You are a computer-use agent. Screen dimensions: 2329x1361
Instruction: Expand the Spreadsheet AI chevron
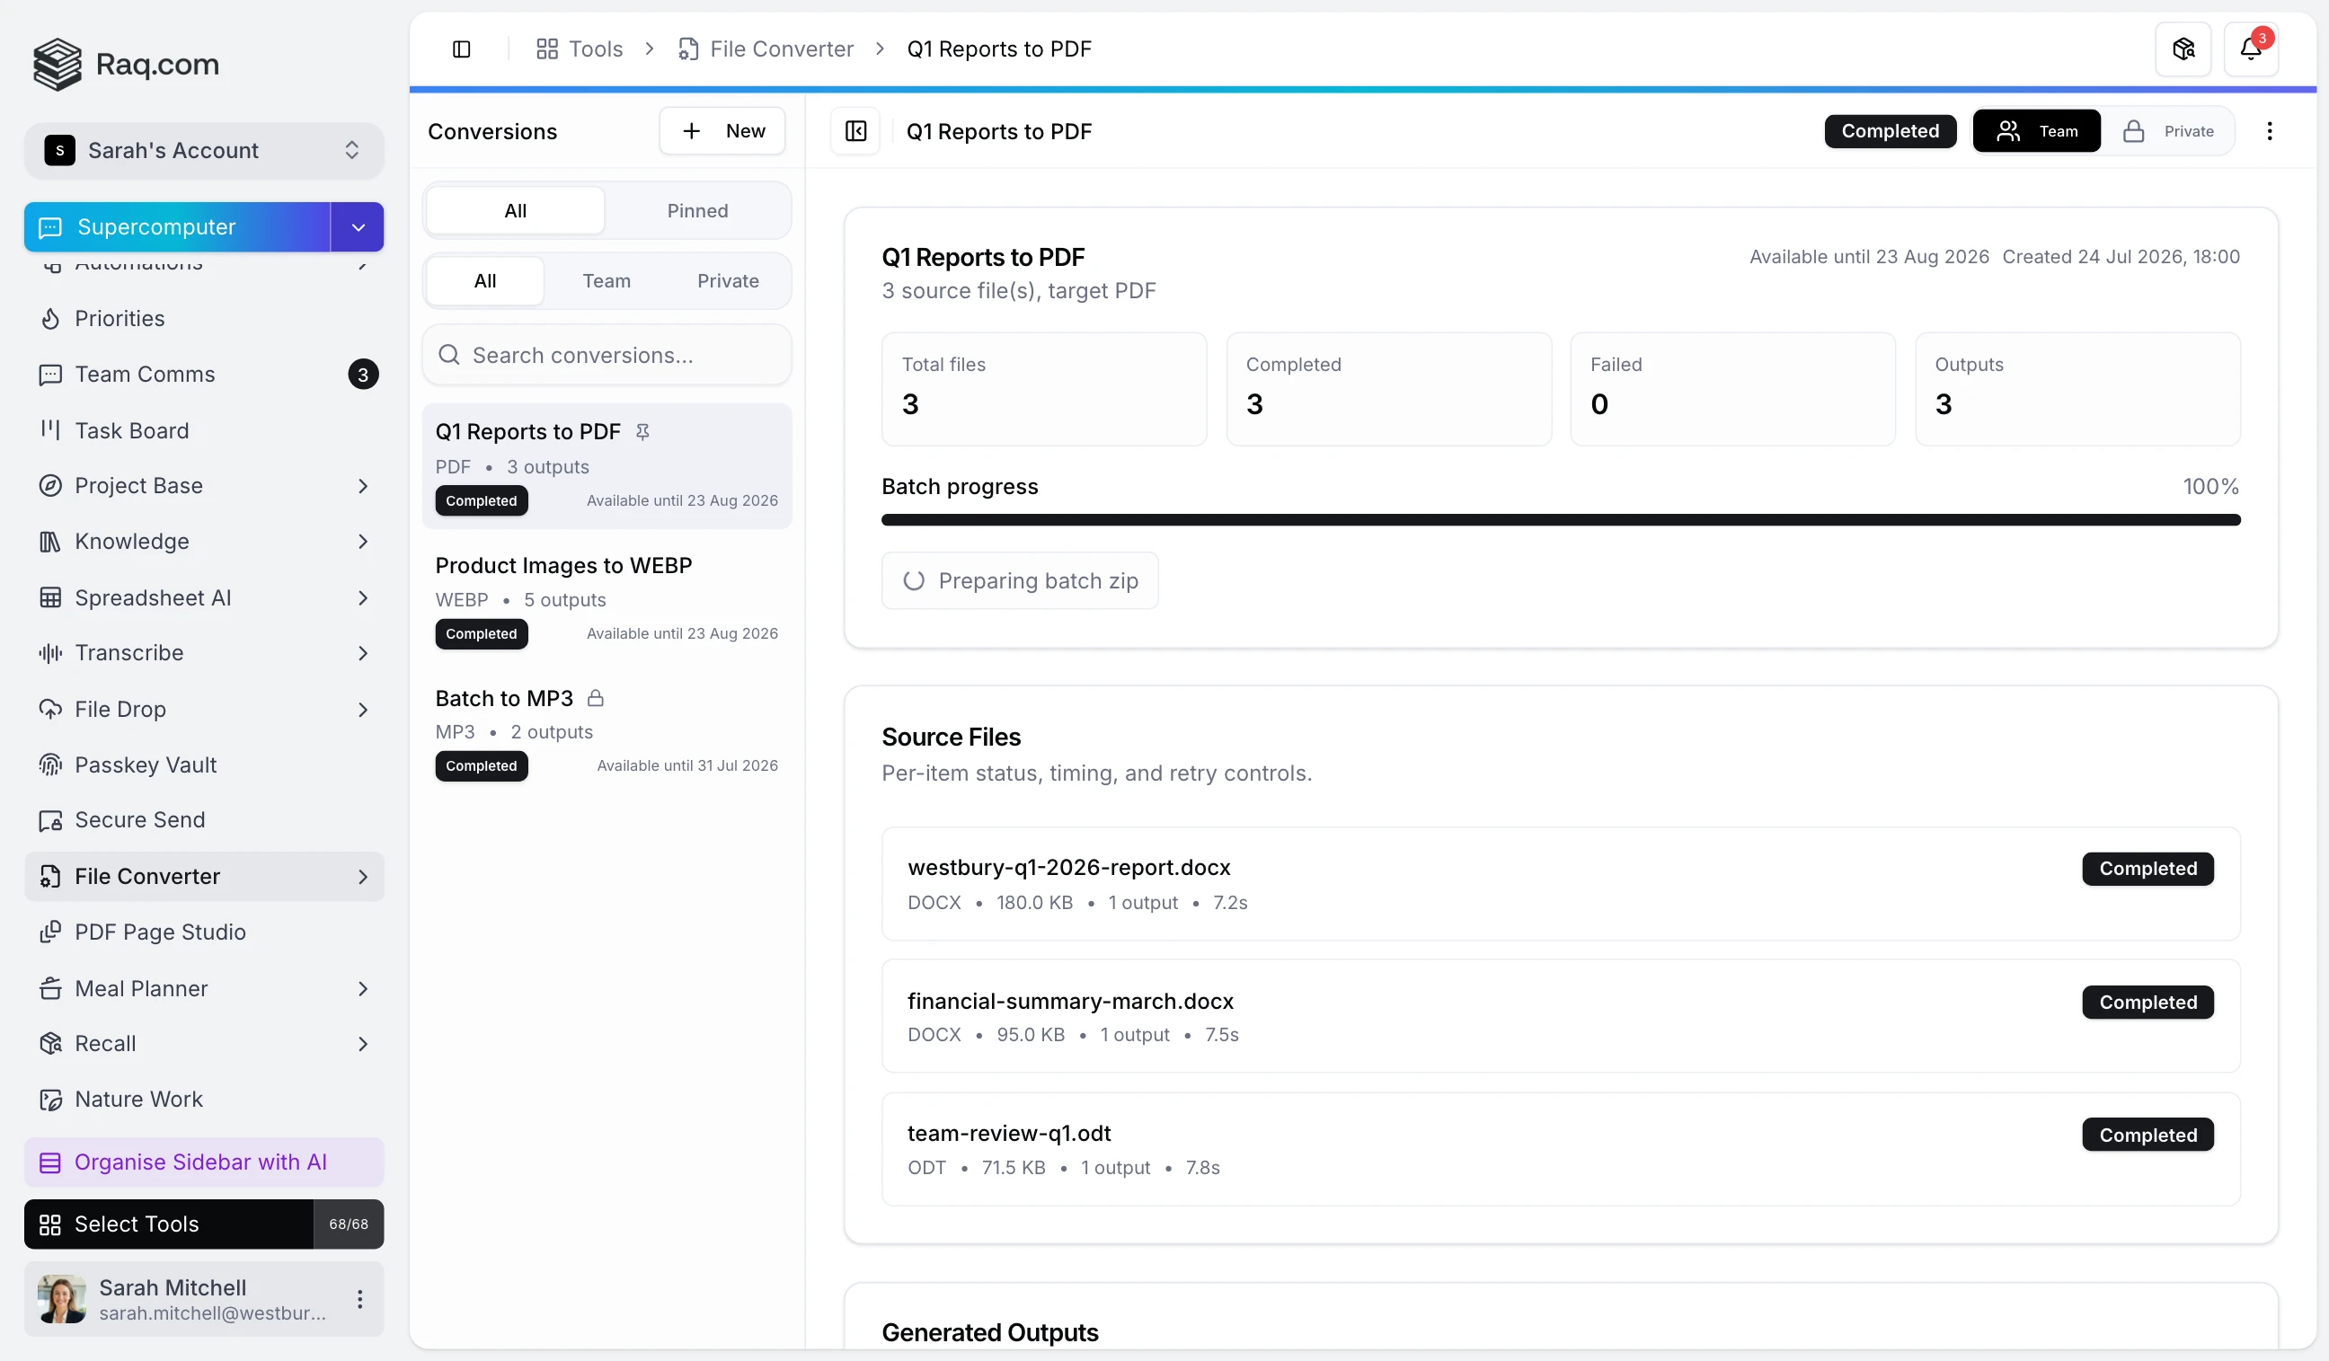[x=362, y=597]
